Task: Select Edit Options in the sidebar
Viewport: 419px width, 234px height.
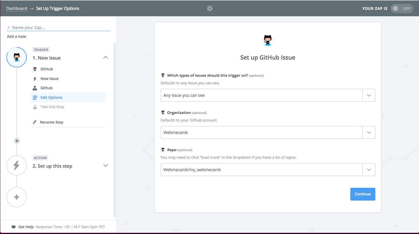Action: 68,97
